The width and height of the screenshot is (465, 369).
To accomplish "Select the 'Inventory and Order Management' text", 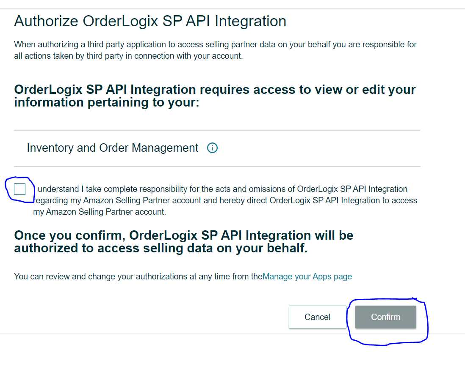I will (112, 148).
